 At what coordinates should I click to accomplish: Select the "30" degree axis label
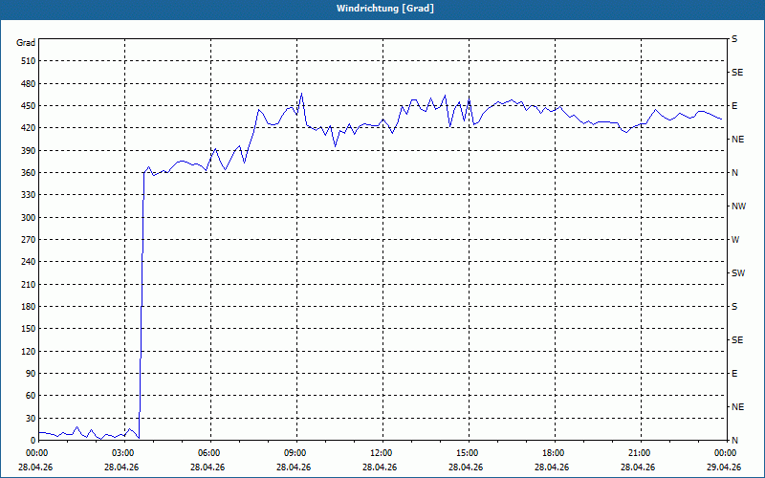(x=32, y=418)
